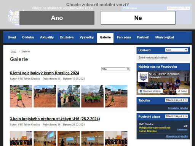Screen dimensions: 195x146
Task: Click the Facebook icon on Sledovat stránku
Action: click(141, 91)
